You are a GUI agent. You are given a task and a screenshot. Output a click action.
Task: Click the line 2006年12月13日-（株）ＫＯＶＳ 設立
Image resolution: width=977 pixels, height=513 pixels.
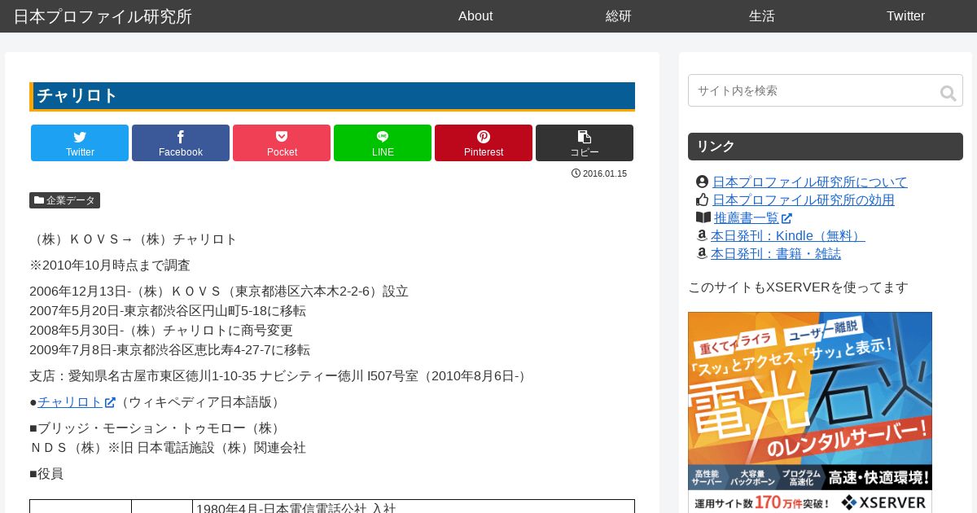point(219,292)
